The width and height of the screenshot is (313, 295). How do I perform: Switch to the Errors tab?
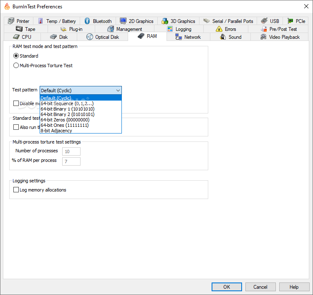(x=226, y=29)
